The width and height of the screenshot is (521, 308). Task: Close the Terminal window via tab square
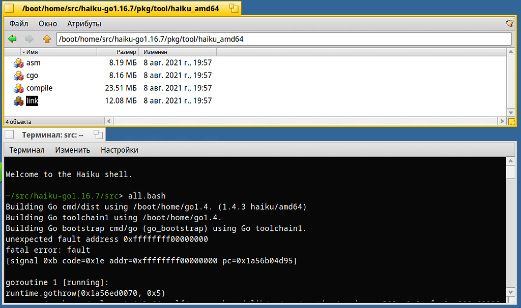pyautogui.click(x=9, y=134)
